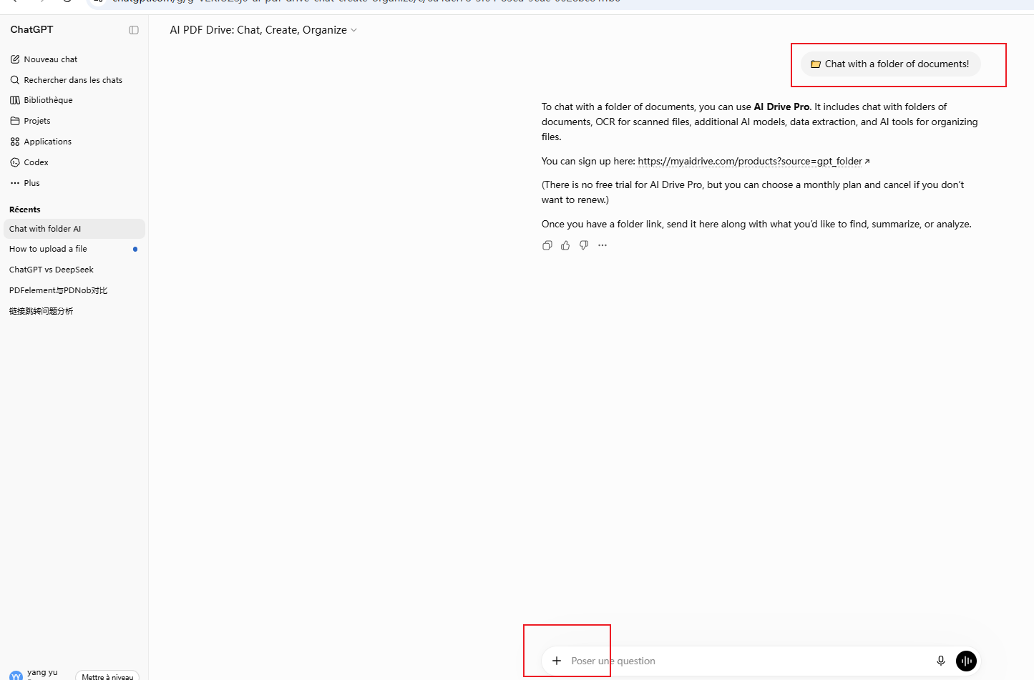Click the Mettre à niveau upgrade button

(x=107, y=676)
